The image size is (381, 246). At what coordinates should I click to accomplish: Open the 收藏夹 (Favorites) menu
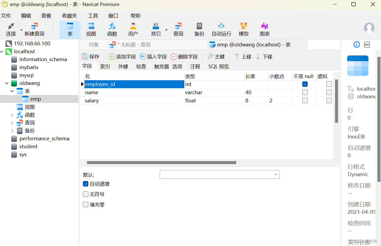click(69, 16)
